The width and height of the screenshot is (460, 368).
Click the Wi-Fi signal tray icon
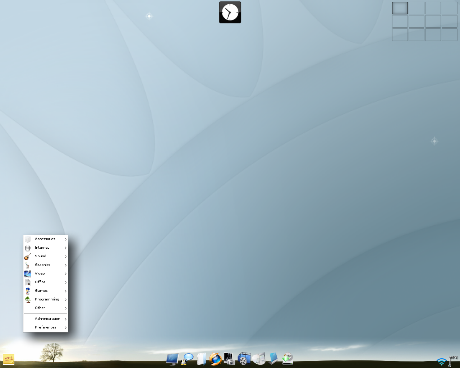pos(442,362)
